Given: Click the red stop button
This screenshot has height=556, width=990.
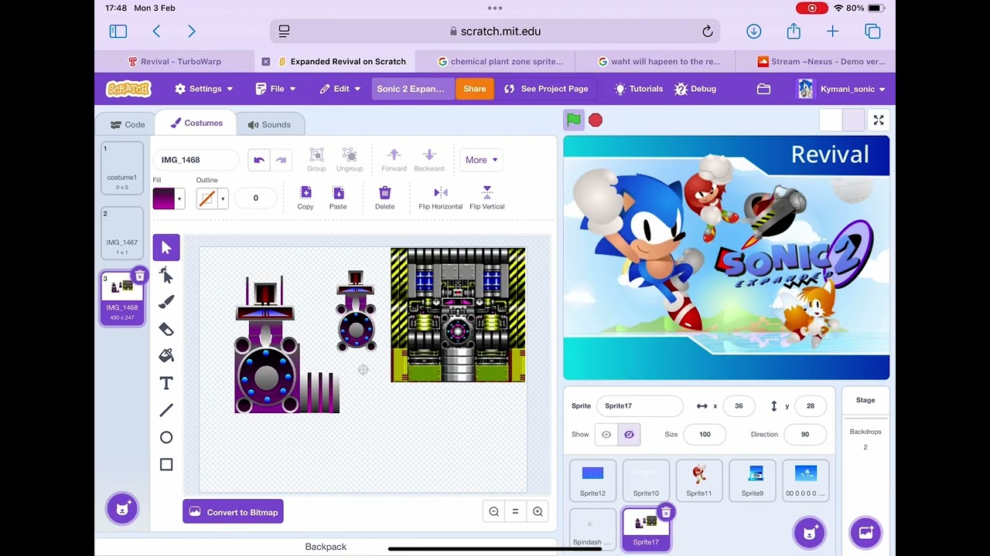Looking at the screenshot, I should click(595, 120).
